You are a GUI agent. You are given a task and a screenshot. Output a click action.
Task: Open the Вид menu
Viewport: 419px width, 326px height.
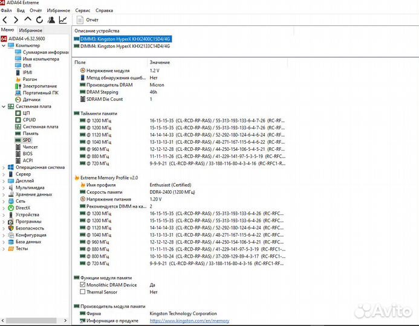point(21,10)
